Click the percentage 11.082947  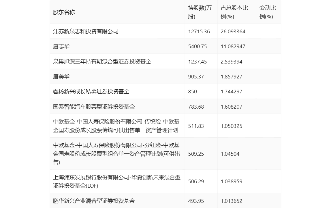pos(233,47)
